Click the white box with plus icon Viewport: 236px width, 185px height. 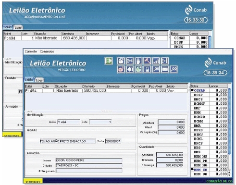tap(121, 61)
